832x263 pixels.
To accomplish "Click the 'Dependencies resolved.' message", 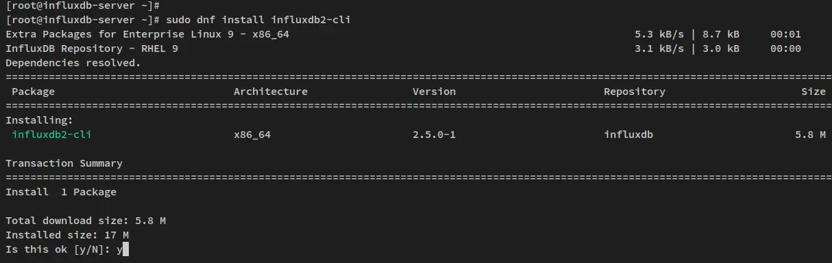I will [73, 63].
